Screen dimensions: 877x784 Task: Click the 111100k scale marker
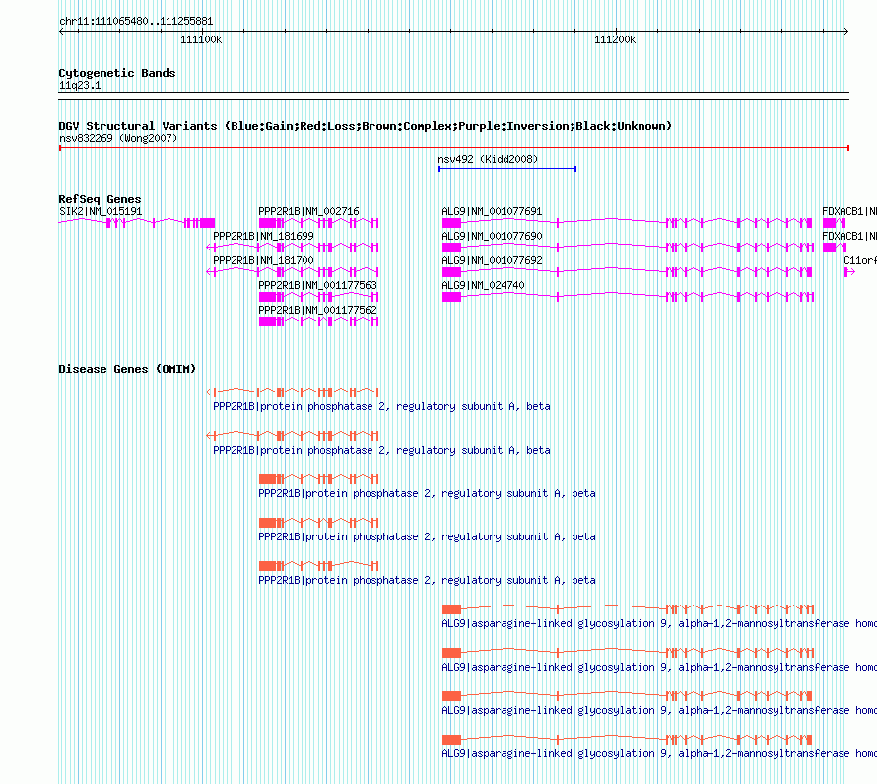click(x=201, y=39)
